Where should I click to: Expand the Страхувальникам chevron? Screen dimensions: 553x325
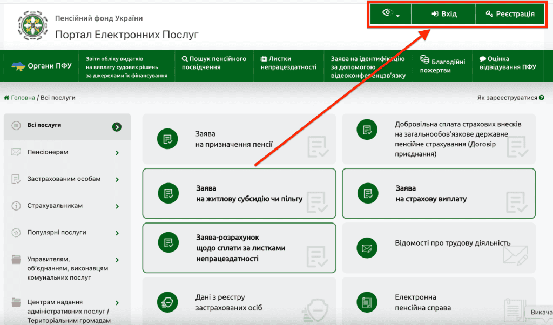coord(117,207)
